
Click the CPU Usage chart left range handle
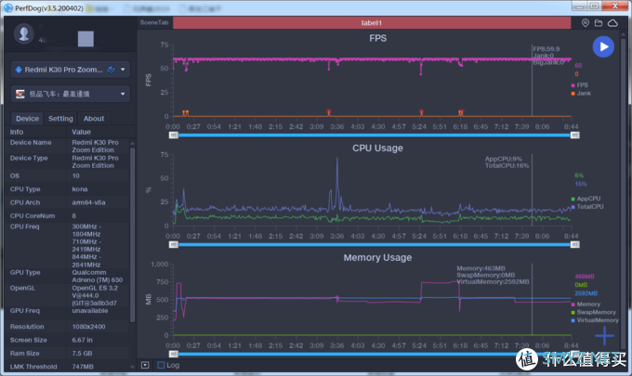click(173, 245)
